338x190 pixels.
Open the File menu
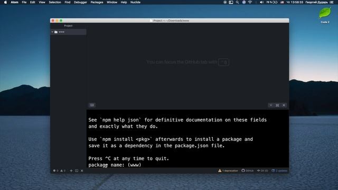coord(24,2)
